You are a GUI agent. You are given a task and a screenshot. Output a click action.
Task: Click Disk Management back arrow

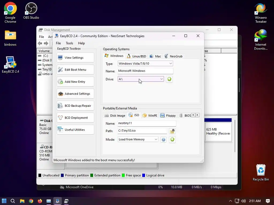tap(40, 43)
